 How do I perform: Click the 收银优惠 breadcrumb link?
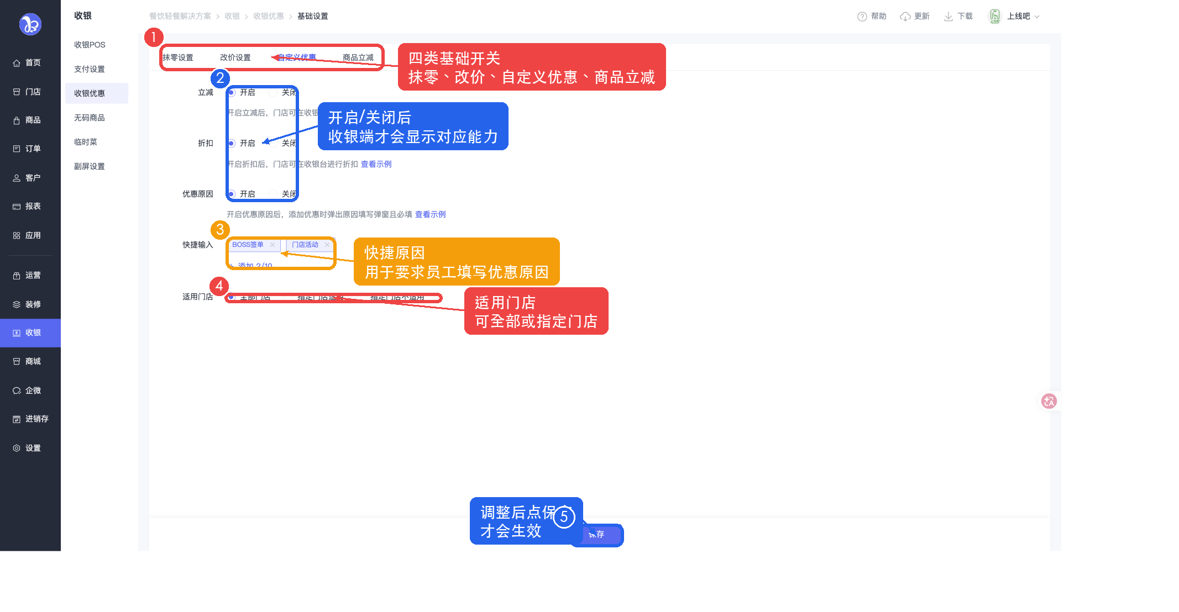269,17
